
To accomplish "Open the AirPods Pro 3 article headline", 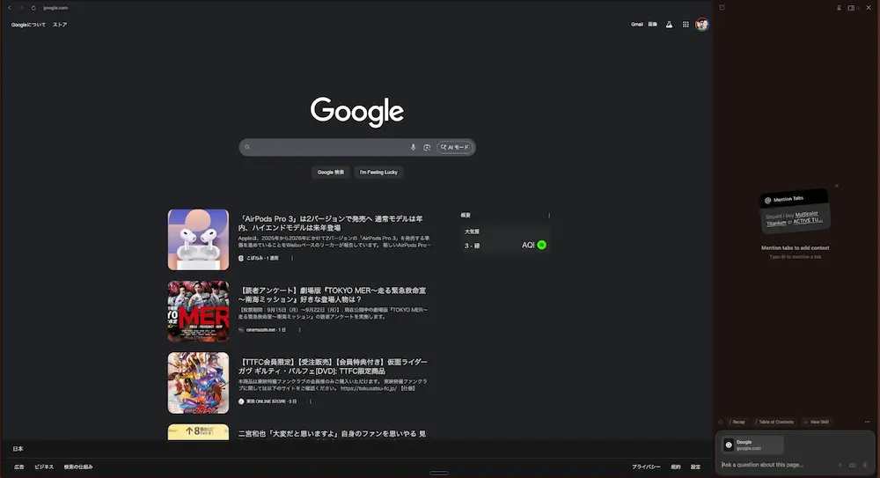I will [331, 223].
